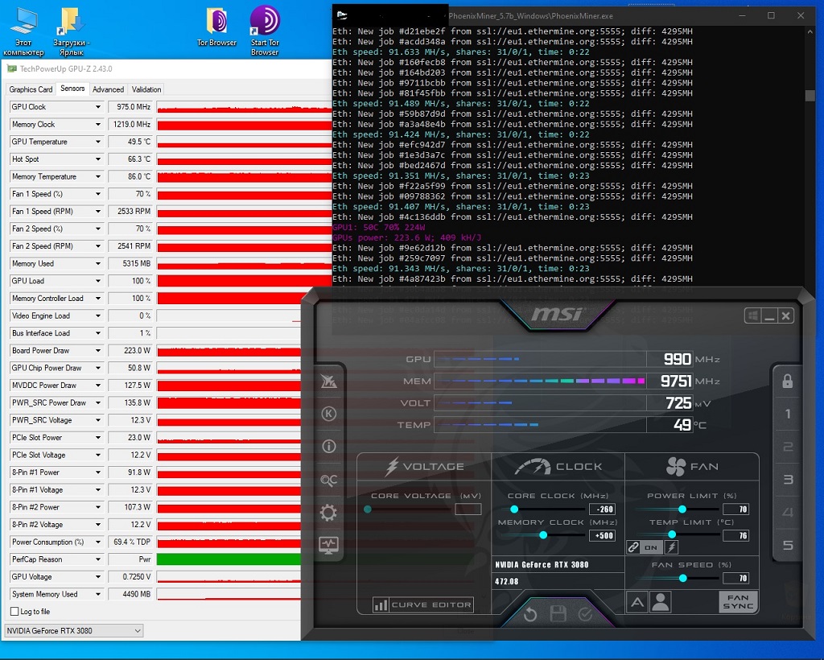Toggle Windows startup icon in Afterburner
This screenshot has height=660, width=824.
click(x=752, y=316)
